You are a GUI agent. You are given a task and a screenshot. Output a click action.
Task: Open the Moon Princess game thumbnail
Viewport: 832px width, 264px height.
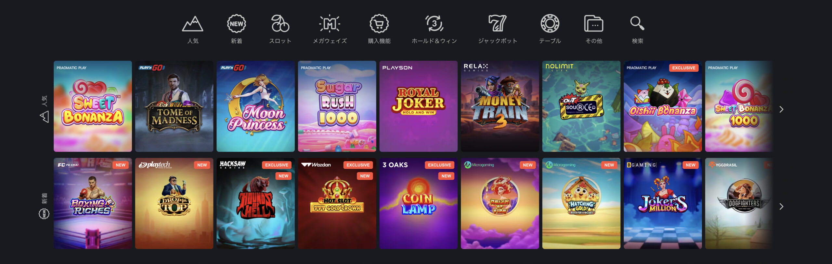pos(255,106)
